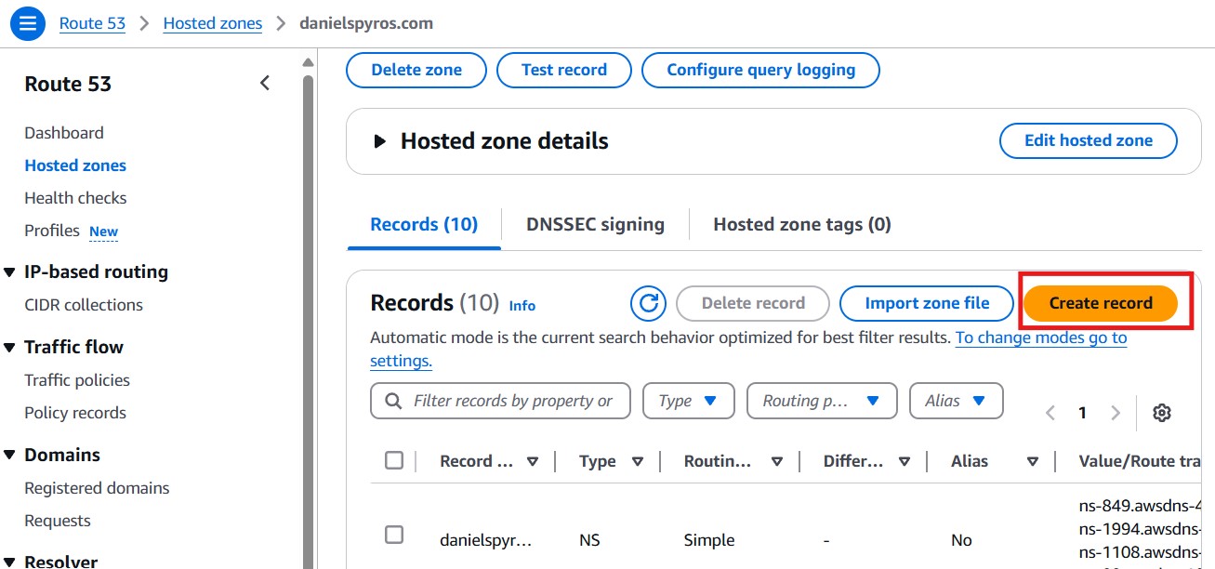This screenshot has height=569, width=1215.
Task: Open the hamburger navigation menu
Action: coord(27,23)
